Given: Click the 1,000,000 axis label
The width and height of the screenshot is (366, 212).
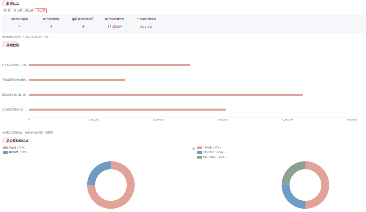Looking at the screenshot, I should pyautogui.click(x=94, y=120).
